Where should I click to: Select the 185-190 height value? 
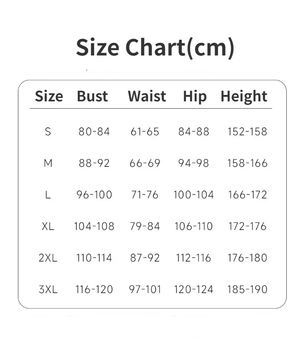coord(247,289)
